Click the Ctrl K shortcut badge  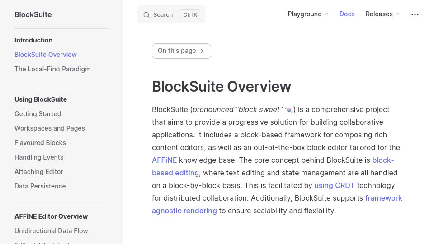click(190, 14)
